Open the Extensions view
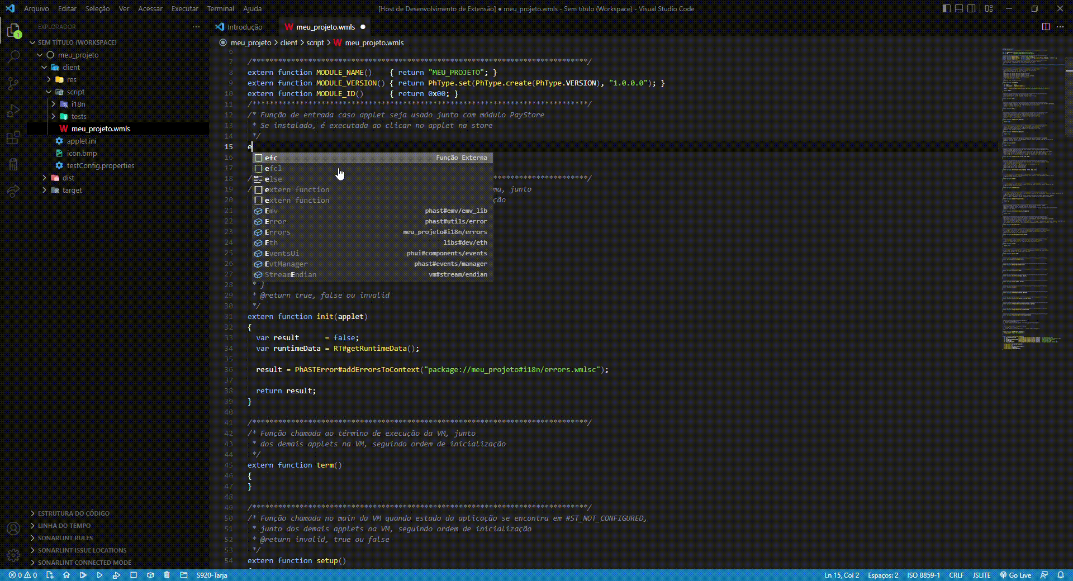This screenshot has width=1073, height=581. coord(12,137)
